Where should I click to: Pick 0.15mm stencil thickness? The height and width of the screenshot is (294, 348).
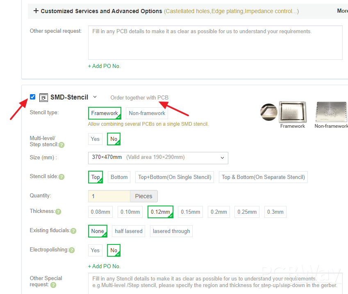pos(191,212)
